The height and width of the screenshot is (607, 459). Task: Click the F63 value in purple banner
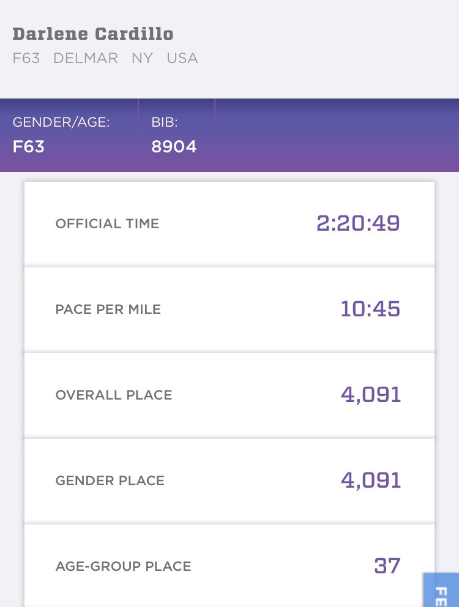[x=29, y=147]
